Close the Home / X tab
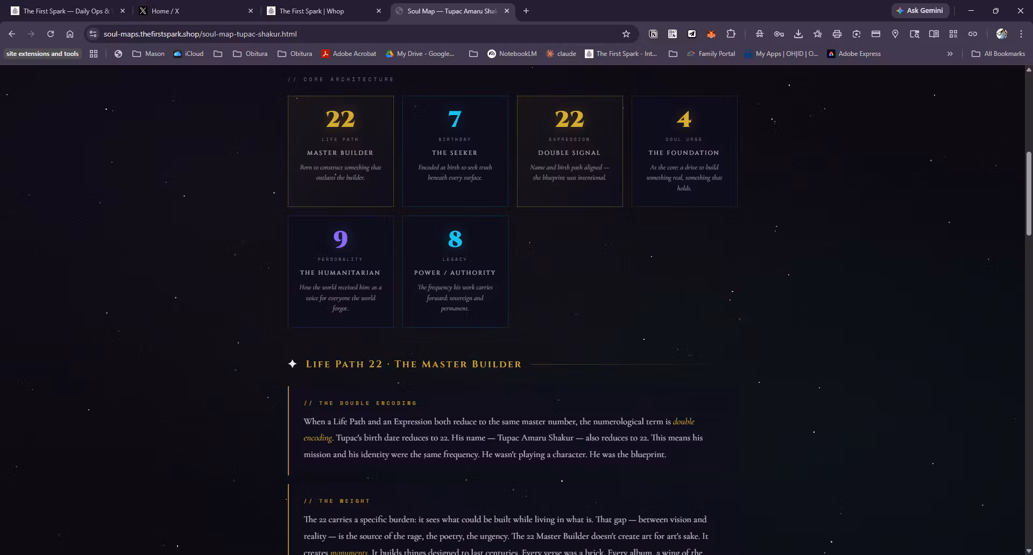The height and width of the screenshot is (555, 1033). click(x=251, y=11)
